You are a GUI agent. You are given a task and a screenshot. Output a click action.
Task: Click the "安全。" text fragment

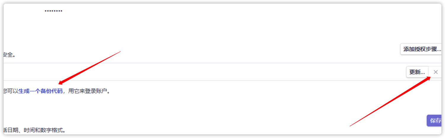[x=9, y=55]
